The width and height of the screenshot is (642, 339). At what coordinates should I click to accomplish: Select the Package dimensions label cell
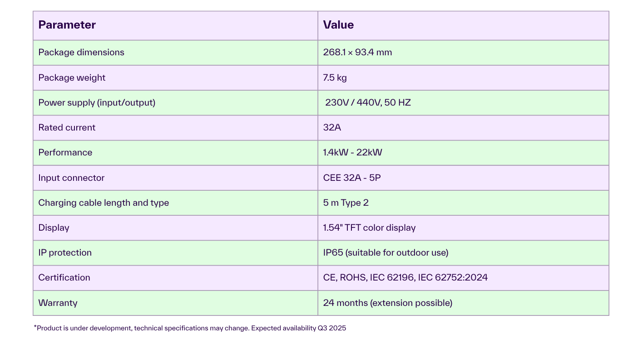175,53
